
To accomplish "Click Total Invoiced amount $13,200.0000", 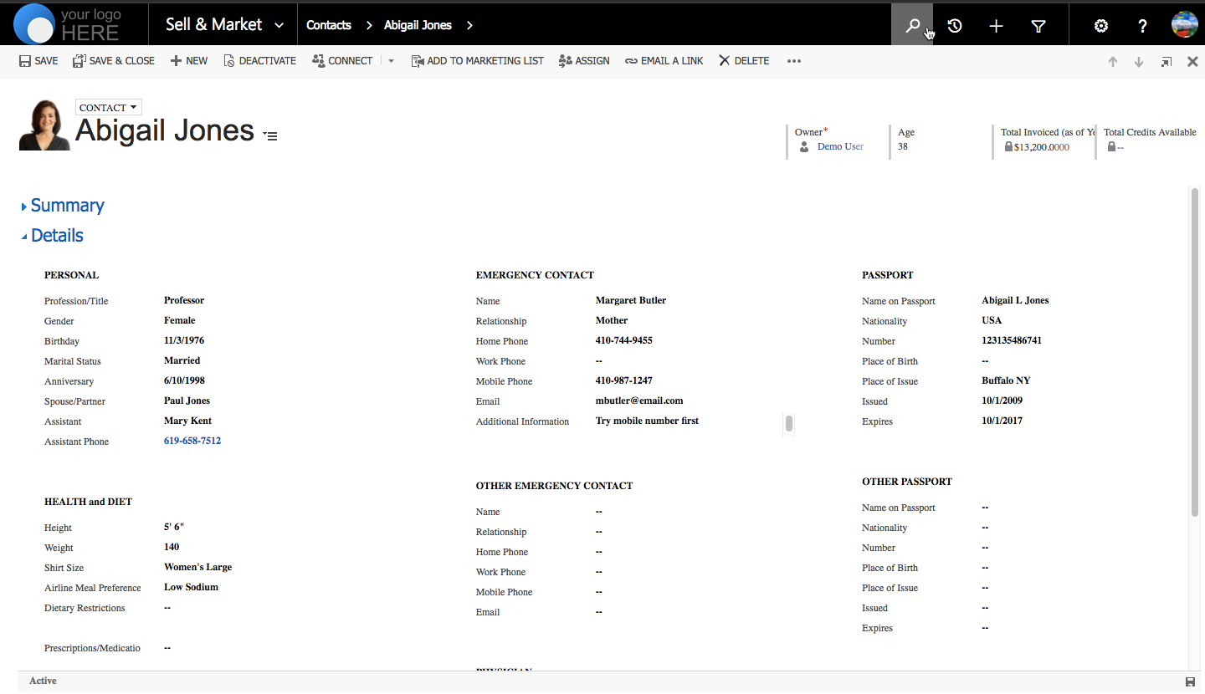I will click(1042, 147).
